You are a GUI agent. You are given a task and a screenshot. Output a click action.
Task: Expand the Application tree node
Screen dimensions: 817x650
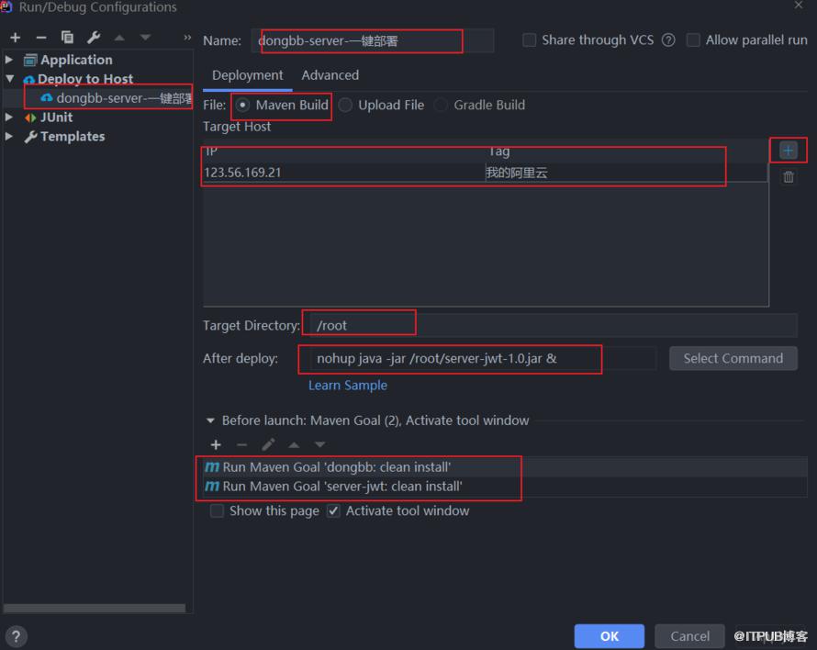coord(9,60)
